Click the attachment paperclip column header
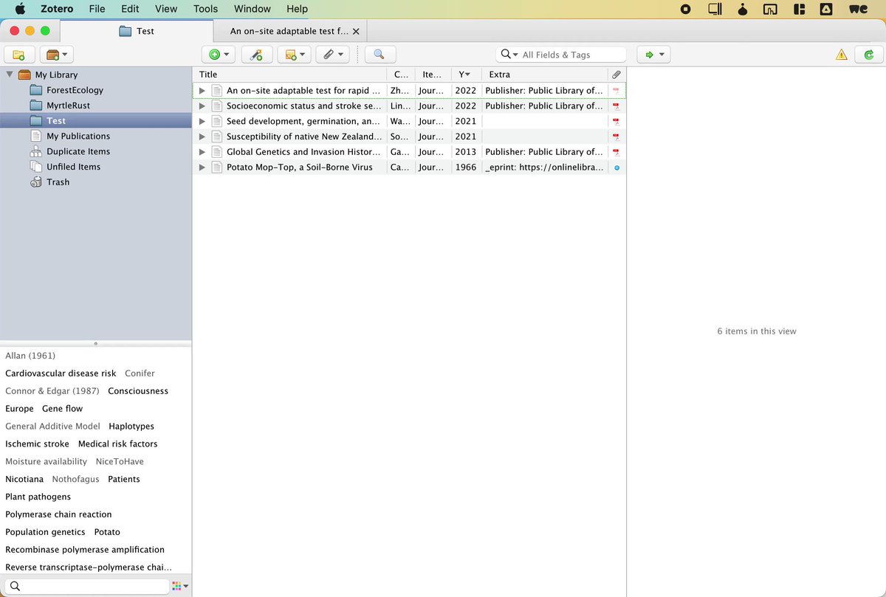The image size is (886, 597). (617, 75)
